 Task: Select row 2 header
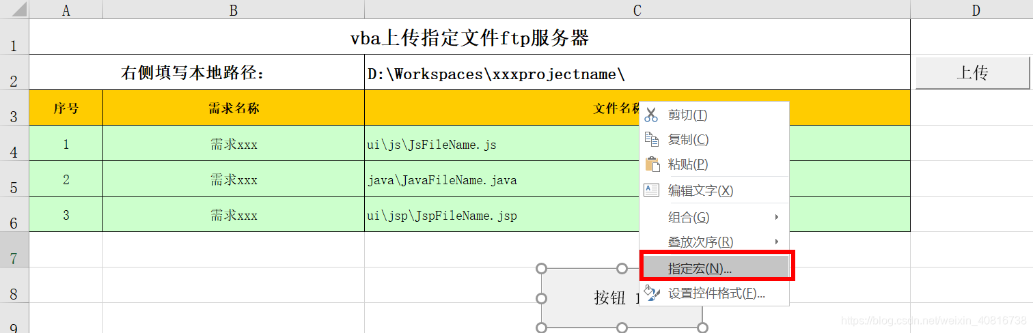pyautogui.click(x=14, y=72)
